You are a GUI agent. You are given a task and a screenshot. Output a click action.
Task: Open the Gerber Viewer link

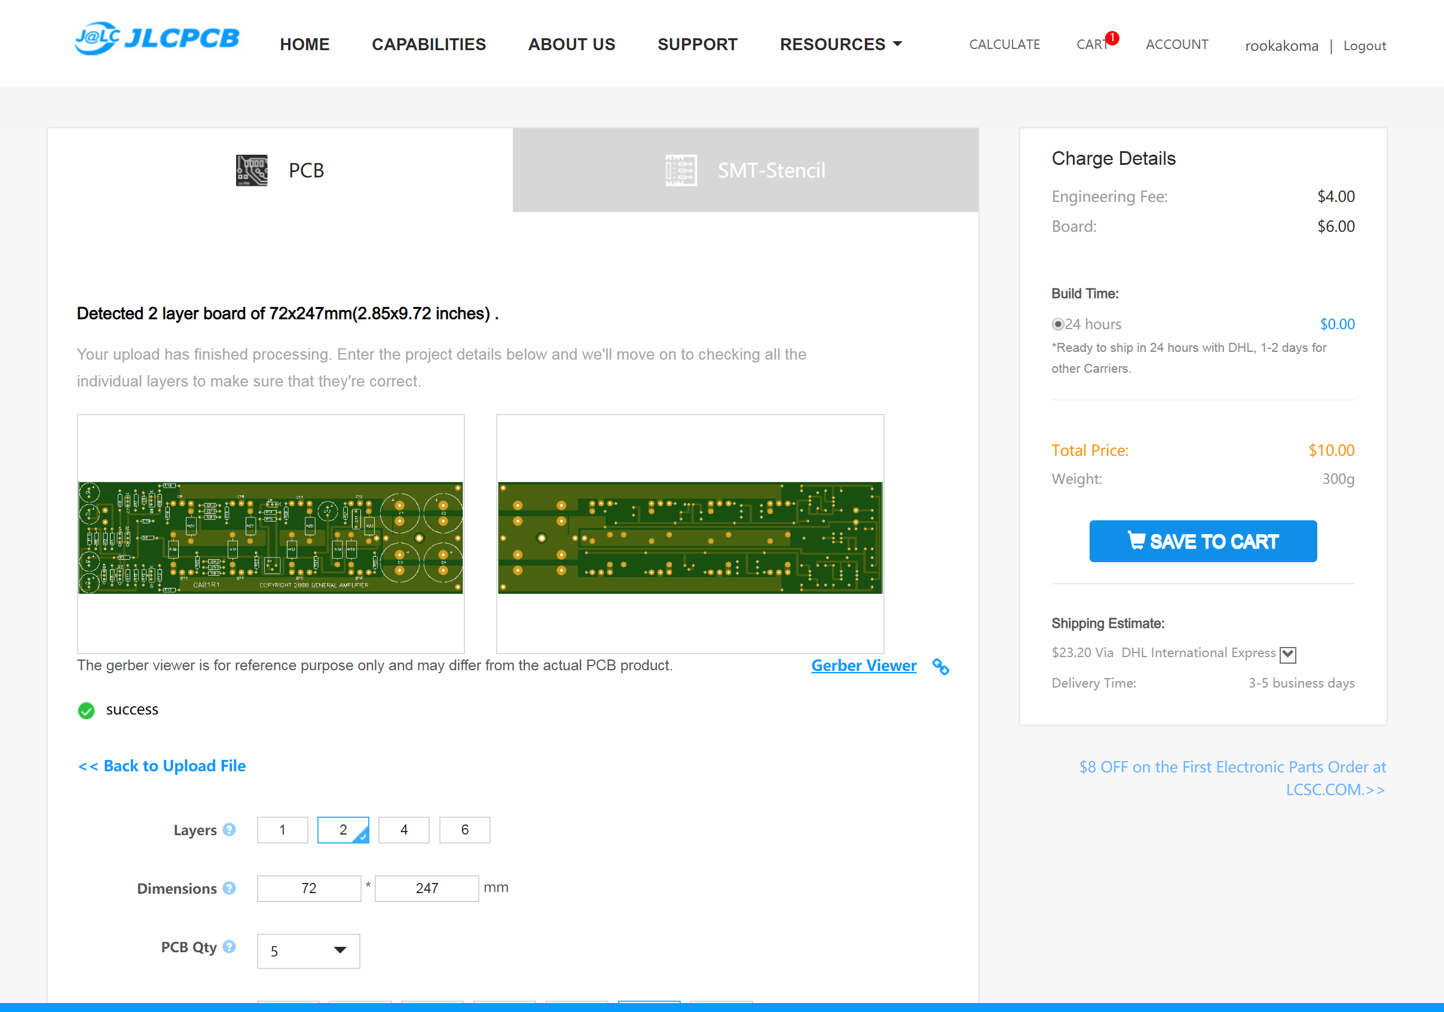864,666
